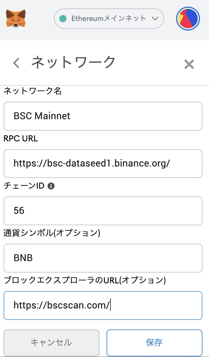Click the 通貨シンボル field containing BNB
This screenshot has width=209, height=357.
(x=103, y=258)
